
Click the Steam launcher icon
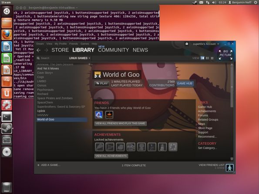7,129
